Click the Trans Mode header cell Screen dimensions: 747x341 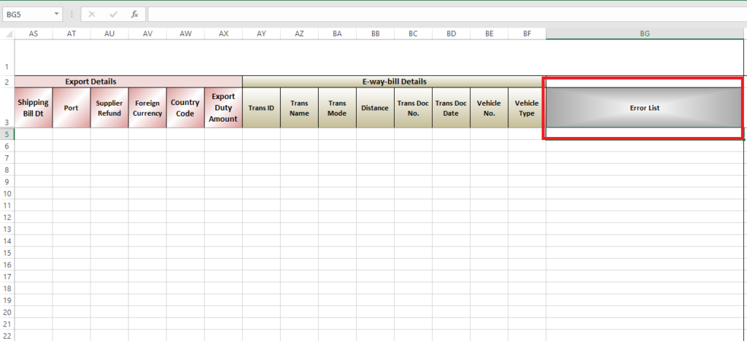(337, 108)
